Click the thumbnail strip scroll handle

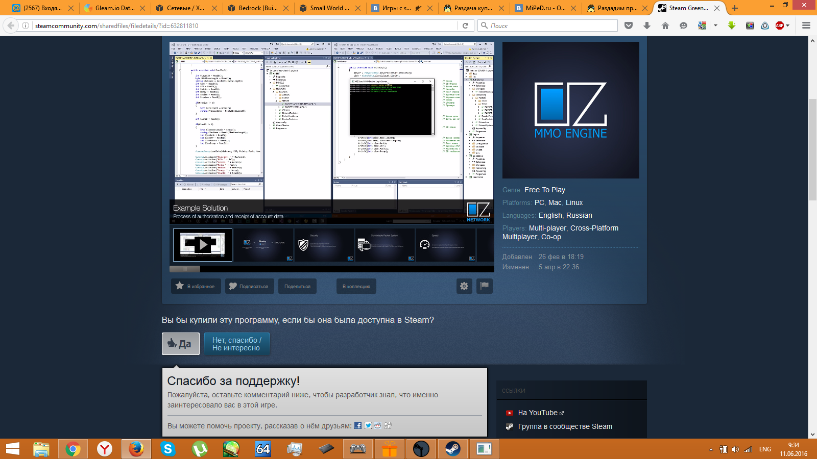tap(185, 269)
